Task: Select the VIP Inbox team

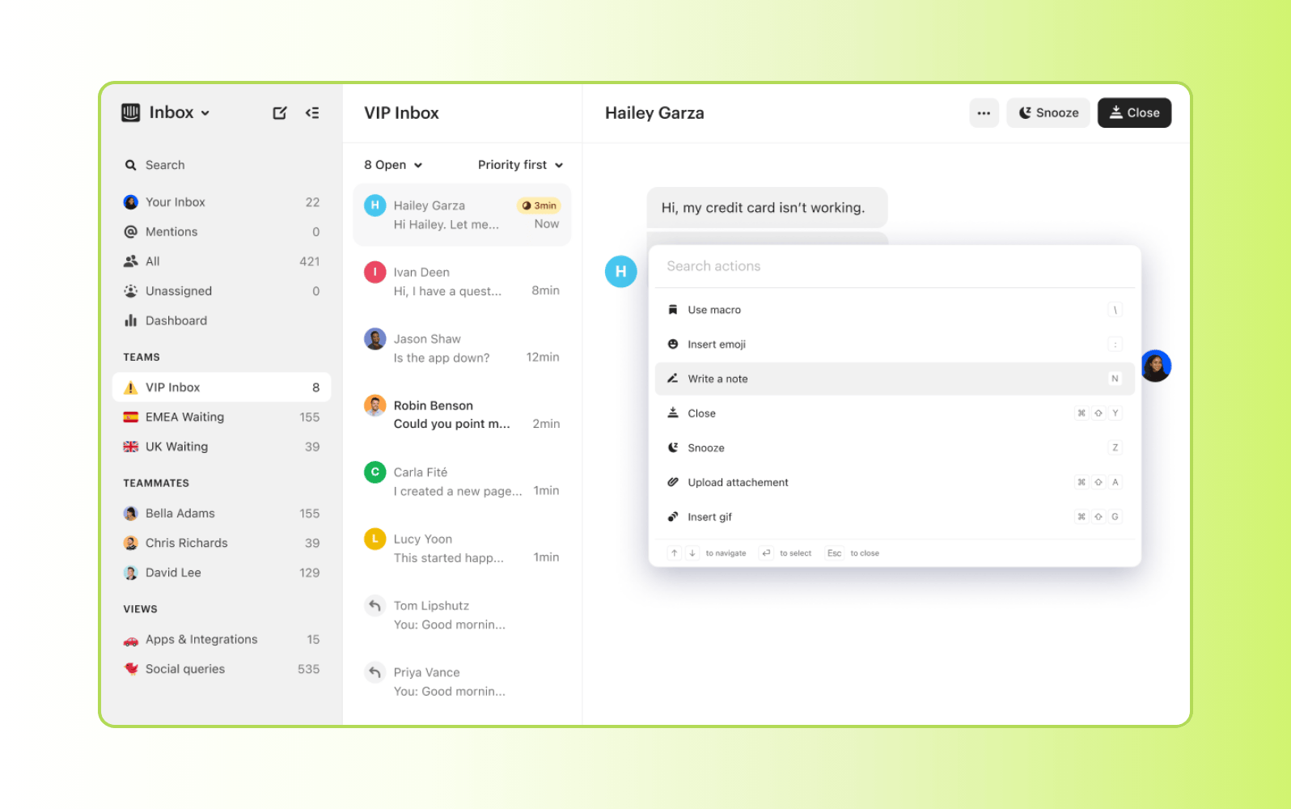Action: (x=222, y=388)
